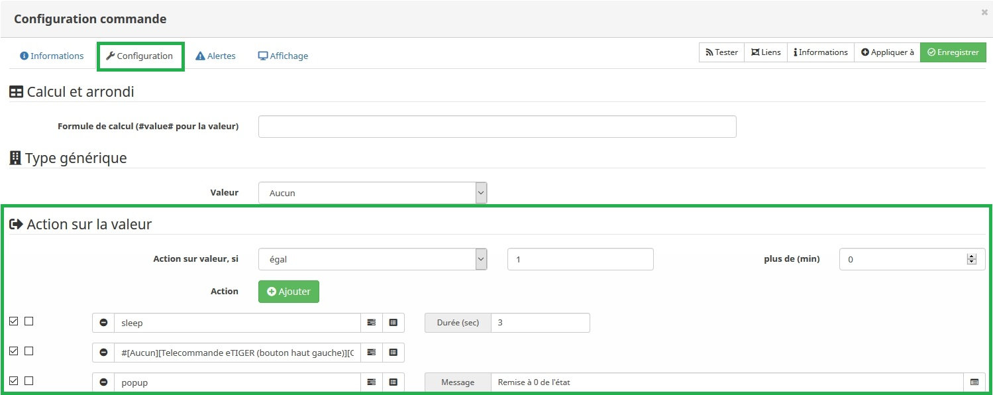Image resolution: width=993 pixels, height=395 pixels.
Task: Open command list icon for sleep row
Action: point(393,323)
